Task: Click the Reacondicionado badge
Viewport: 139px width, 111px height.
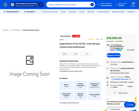Action: (65, 36)
